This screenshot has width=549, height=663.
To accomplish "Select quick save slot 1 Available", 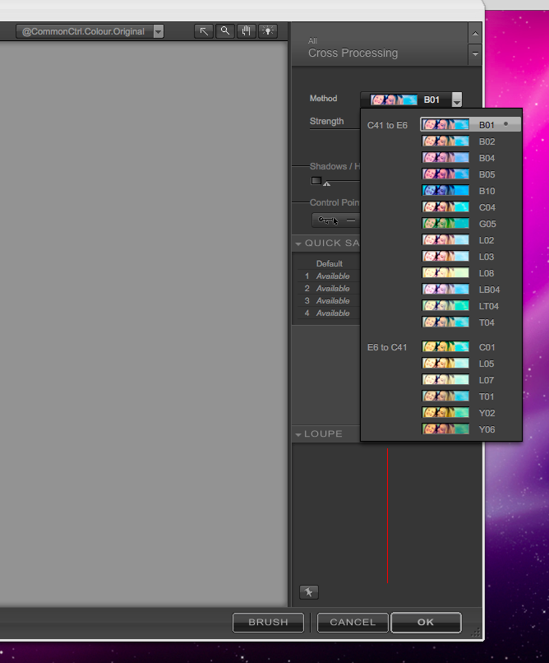I will pos(327,276).
